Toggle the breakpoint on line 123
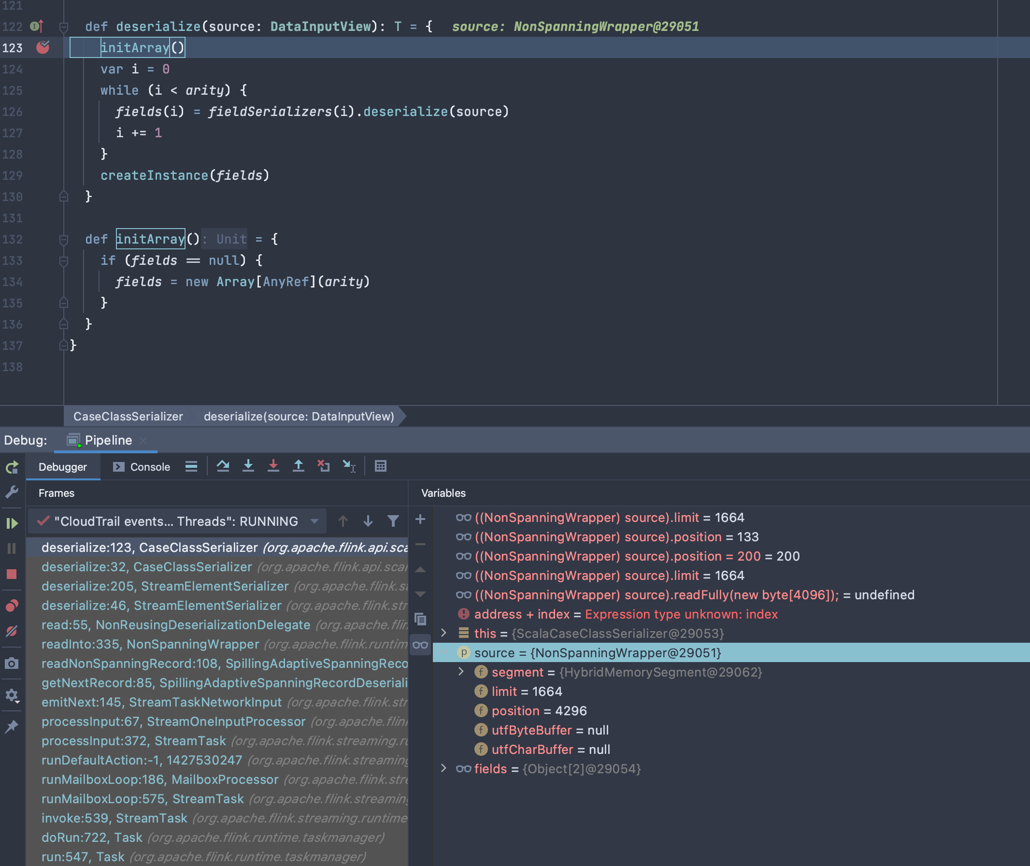Viewport: 1030px width, 866px height. (43, 48)
